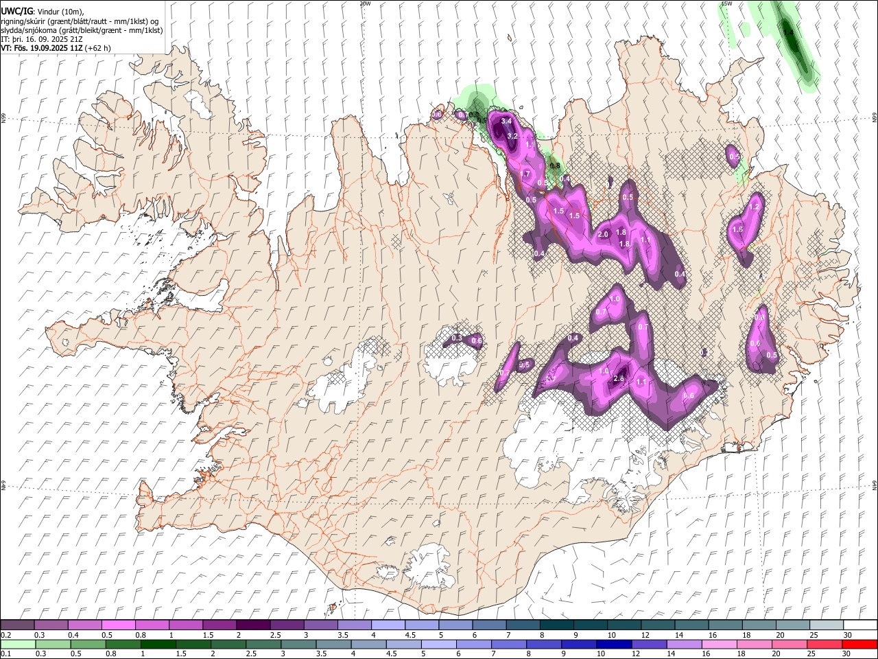Pick the bright pink 0.5 swatch in purple legend
The height and width of the screenshot is (659, 878).
[118, 625]
